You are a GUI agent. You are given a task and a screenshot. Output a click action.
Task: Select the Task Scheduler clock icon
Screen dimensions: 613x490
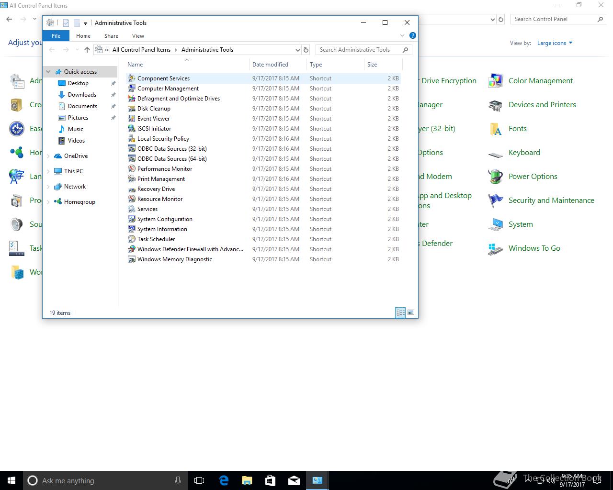[x=132, y=239]
